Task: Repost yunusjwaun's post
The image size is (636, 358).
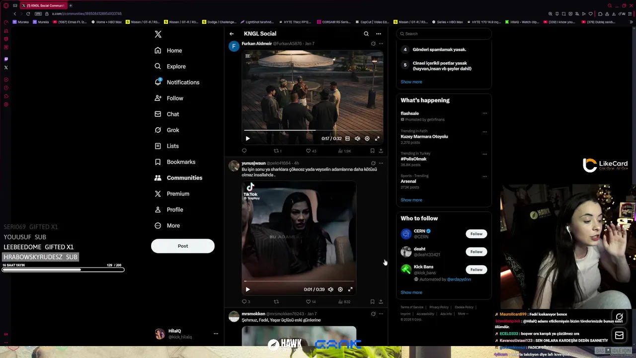Action: tap(276, 301)
